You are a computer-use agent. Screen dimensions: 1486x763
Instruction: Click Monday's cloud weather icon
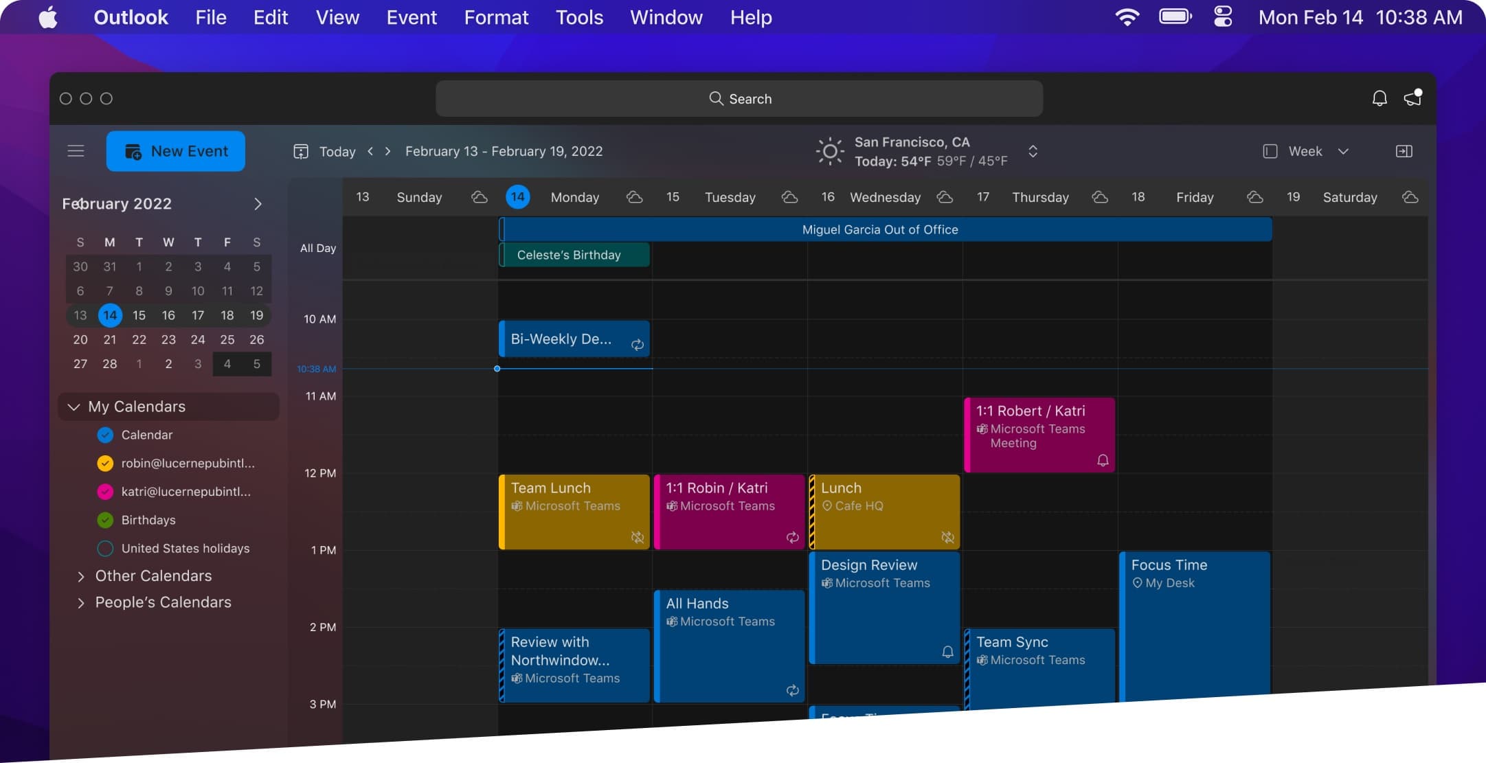(635, 197)
